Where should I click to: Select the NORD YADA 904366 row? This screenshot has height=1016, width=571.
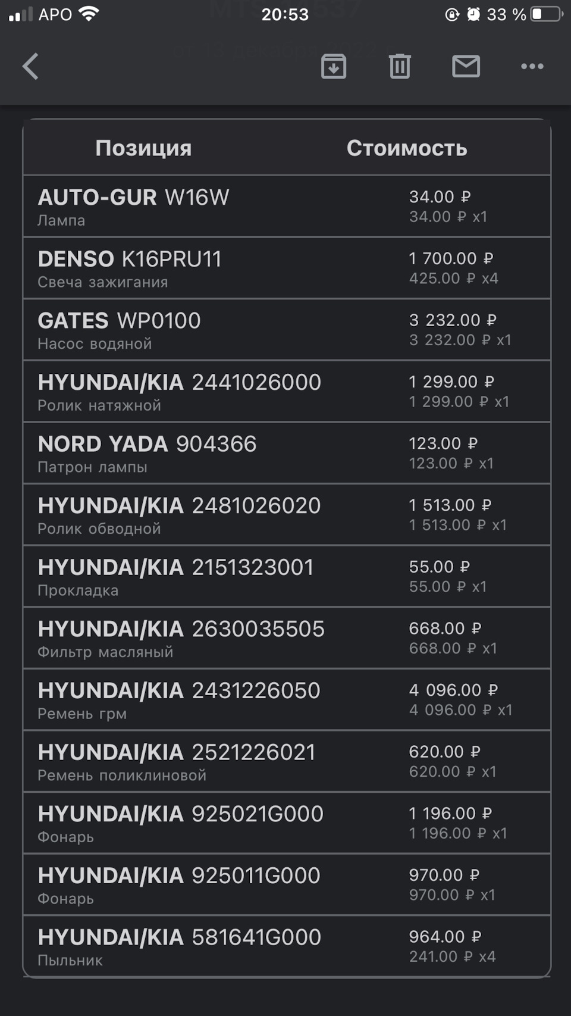pyautogui.click(x=287, y=453)
